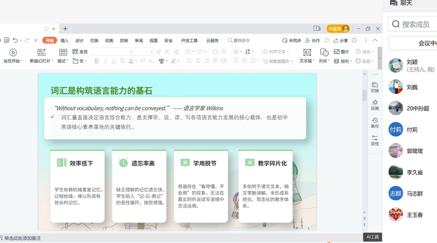Toggle justify paragraph alignment
Viewport: 437px width, 243px height.
215,61
